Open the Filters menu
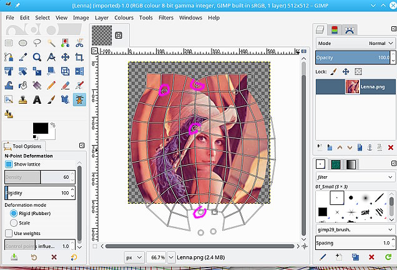Viewport: 397px width, 270px height. (x=165, y=17)
